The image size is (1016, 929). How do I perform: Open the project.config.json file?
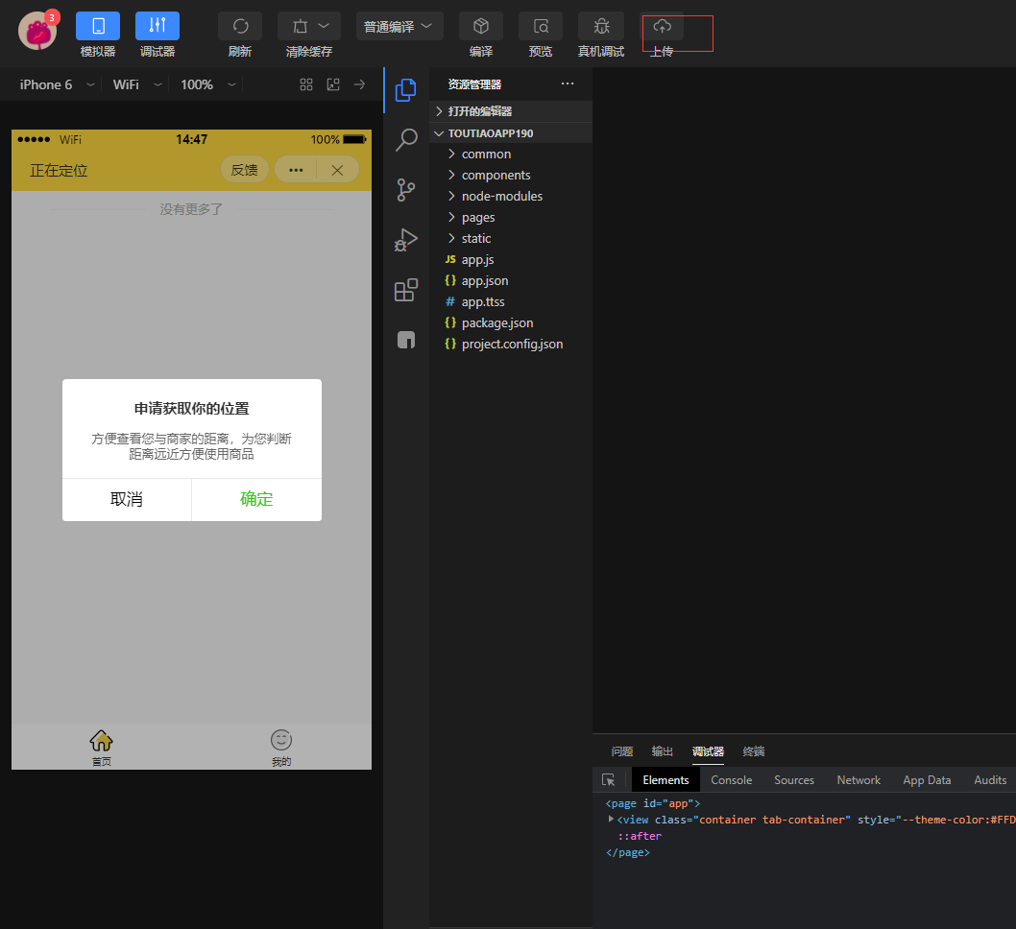coord(511,345)
